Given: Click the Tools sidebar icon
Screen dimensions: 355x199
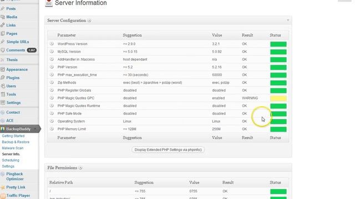Looking at the screenshot, I should 2,95.
